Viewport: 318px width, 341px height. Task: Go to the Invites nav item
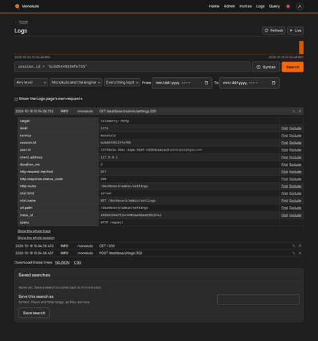tap(246, 7)
